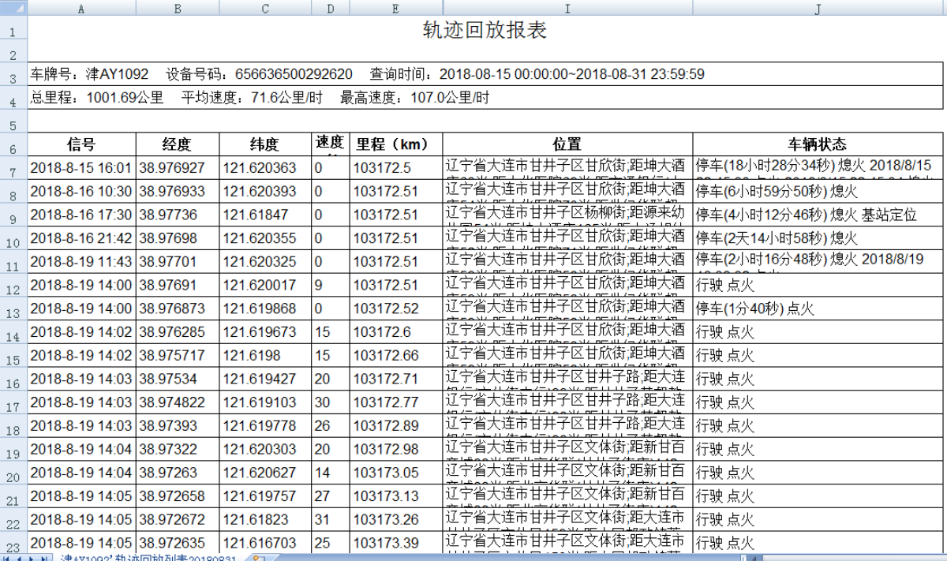
Task: Select column J header
Action: 819,9
